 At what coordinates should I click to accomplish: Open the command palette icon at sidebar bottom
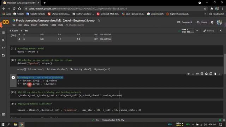[x=3, y=114]
